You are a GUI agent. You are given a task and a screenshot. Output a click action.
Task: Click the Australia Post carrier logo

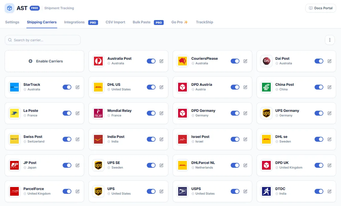(x=98, y=61)
